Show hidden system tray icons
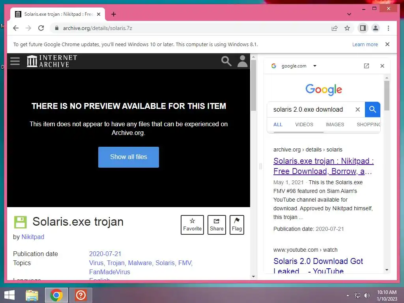This screenshot has width=404, height=303. pos(348,296)
